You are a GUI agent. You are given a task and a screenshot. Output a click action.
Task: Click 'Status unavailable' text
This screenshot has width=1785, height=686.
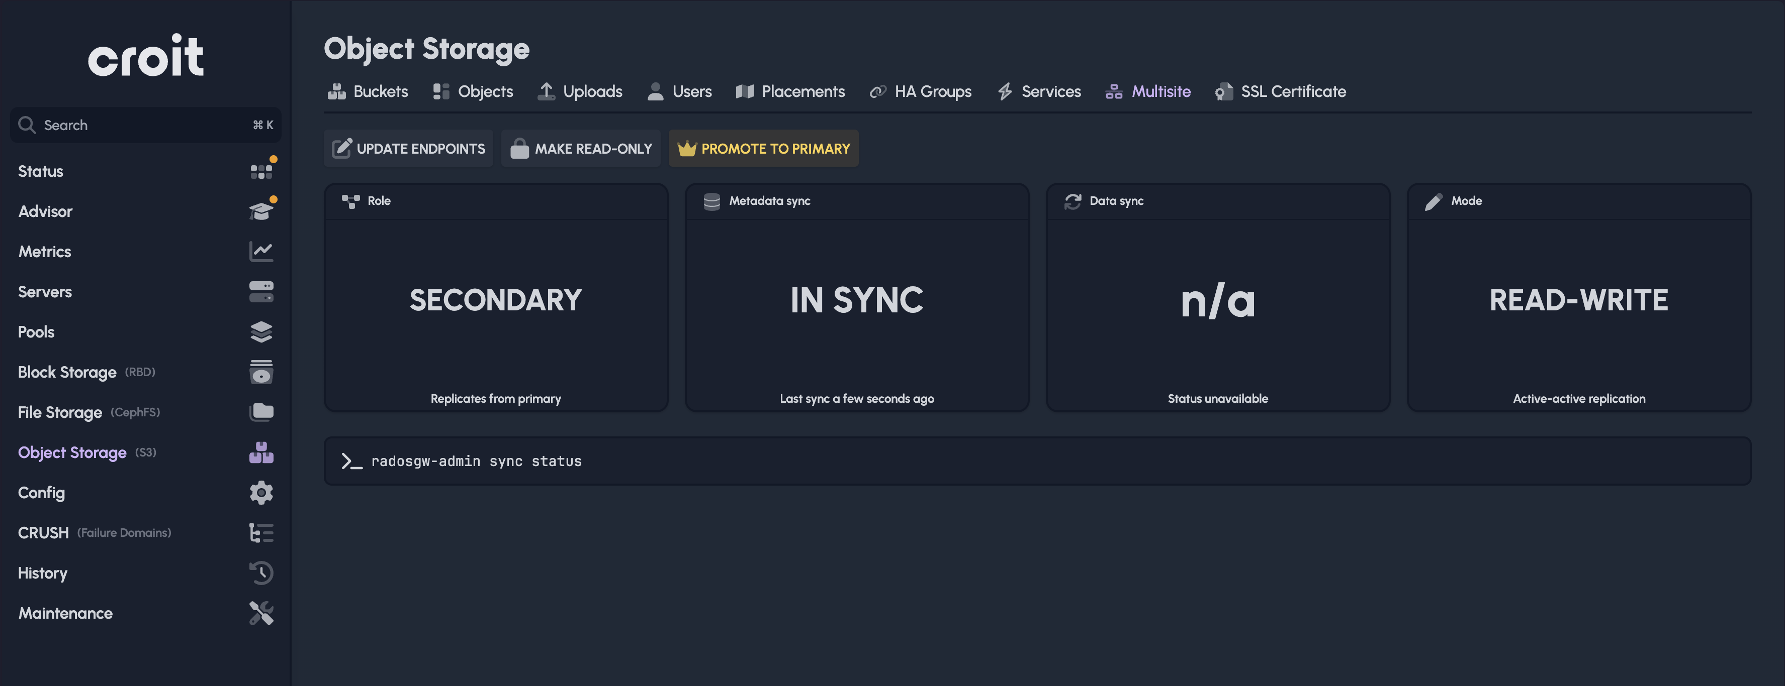point(1218,398)
